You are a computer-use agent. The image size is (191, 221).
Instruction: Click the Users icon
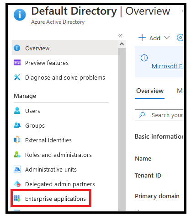click(17, 111)
